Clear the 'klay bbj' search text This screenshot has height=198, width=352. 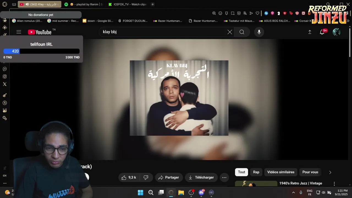pos(230,32)
